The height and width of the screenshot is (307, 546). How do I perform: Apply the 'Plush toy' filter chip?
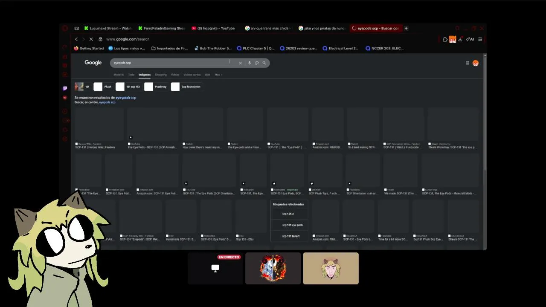(156, 87)
